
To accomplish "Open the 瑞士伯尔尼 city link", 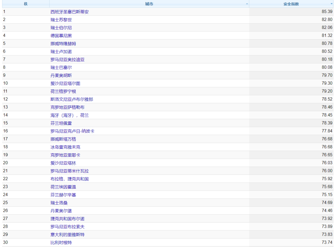I will (61, 28).
